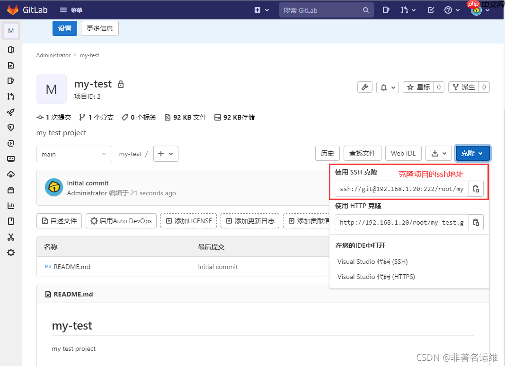This screenshot has height=366, width=505.
Task: Open the Security & Compliance sidebar icon
Action: tap(11, 127)
